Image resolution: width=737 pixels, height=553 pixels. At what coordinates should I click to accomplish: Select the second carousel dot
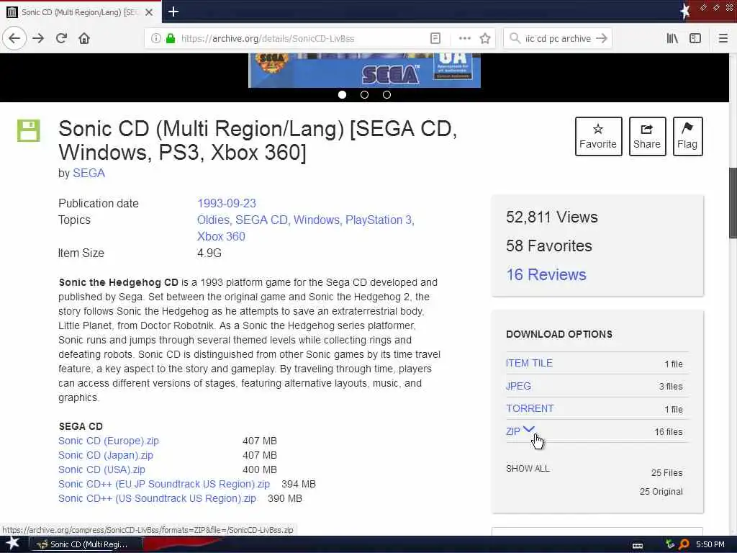click(364, 94)
